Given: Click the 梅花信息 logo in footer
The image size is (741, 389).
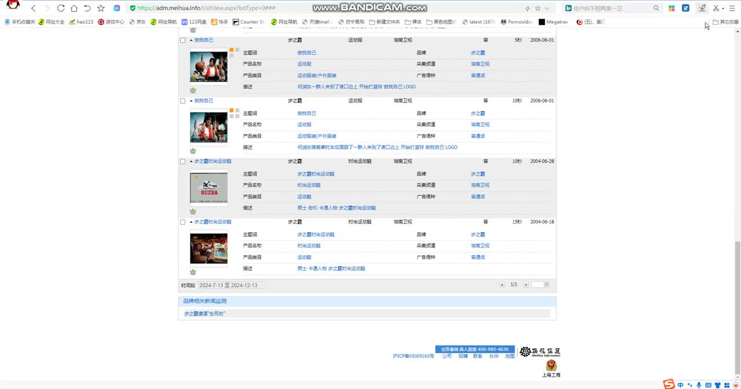Looking at the screenshot, I should [540, 352].
